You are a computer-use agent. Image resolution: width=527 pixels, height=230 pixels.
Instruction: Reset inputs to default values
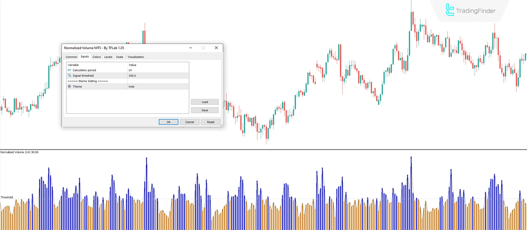pos(211,122)
